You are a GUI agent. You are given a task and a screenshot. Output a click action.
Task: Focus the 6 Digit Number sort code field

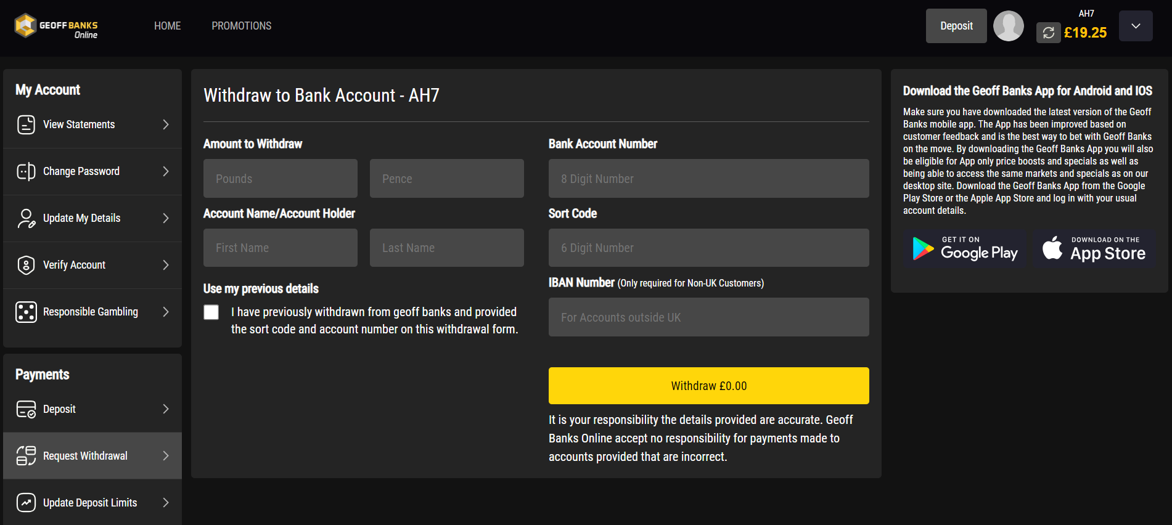pos(709,248)
